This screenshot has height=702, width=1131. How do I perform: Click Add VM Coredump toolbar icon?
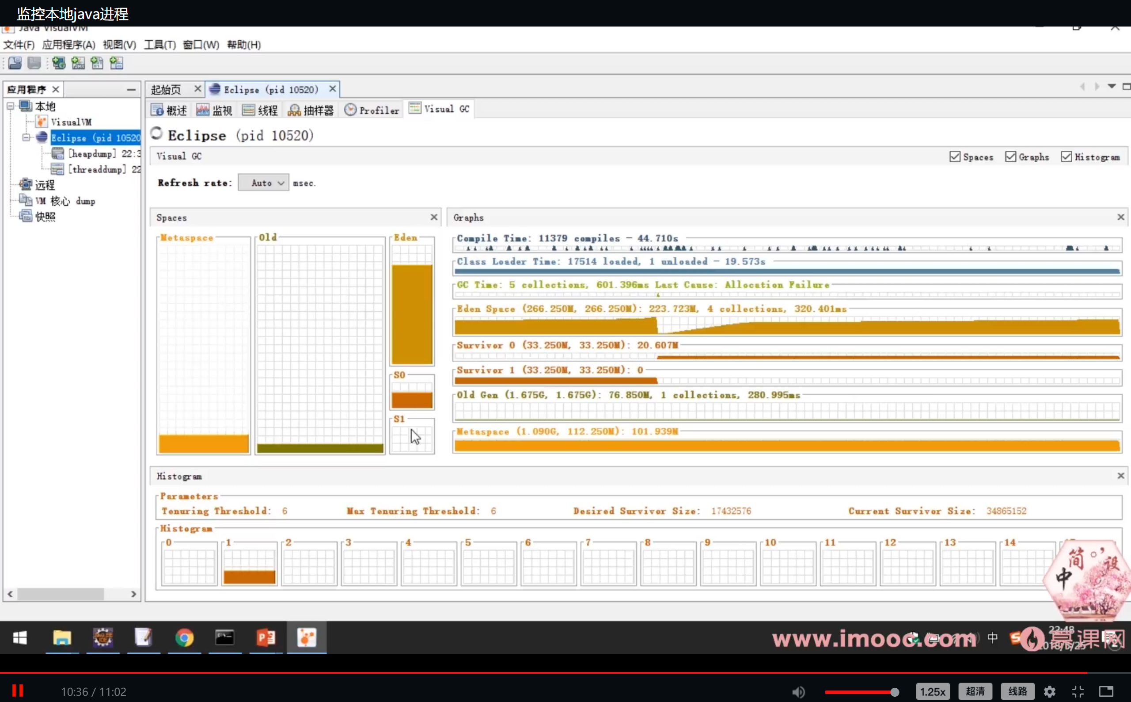pos(97,63)
